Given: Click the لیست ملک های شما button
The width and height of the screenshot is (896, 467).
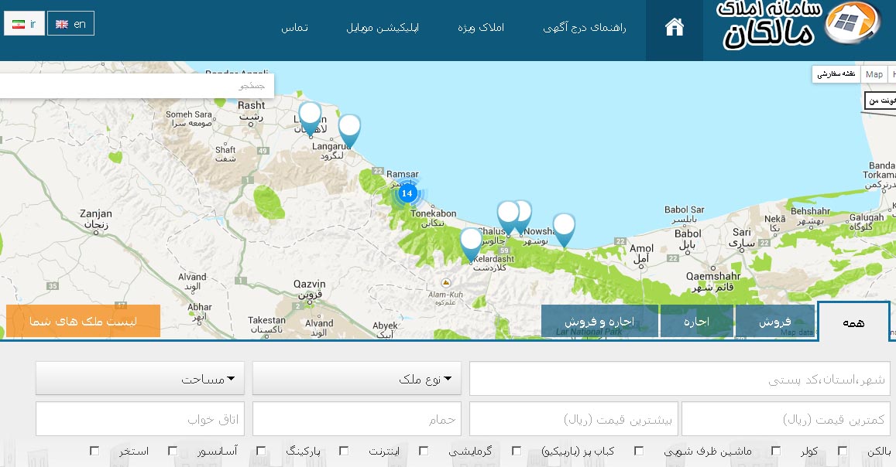Looking at the screenshot, I should coord(84,321).
